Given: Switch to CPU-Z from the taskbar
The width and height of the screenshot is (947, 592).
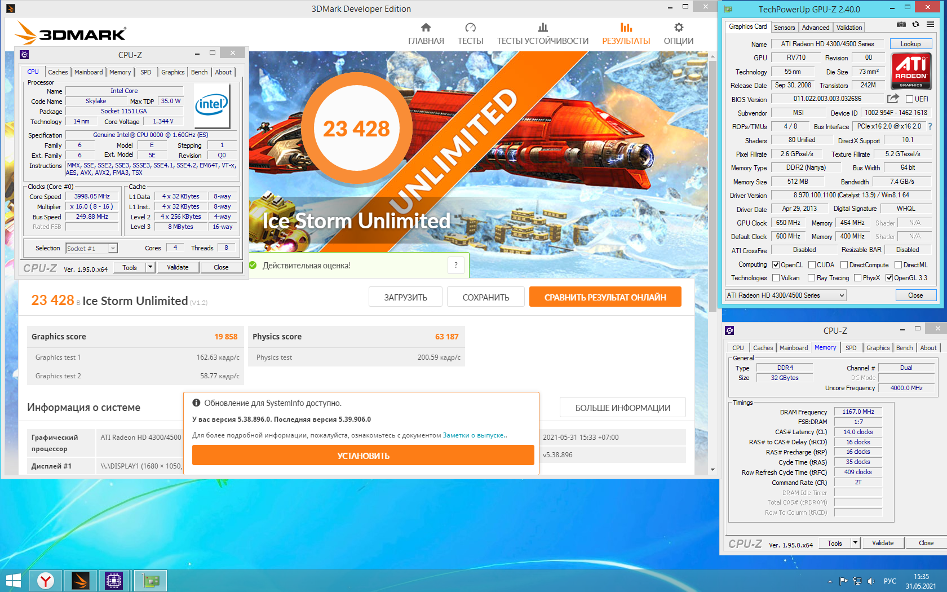Looking at the screenshot, I should pyautogui.click(x=114, y=580).
